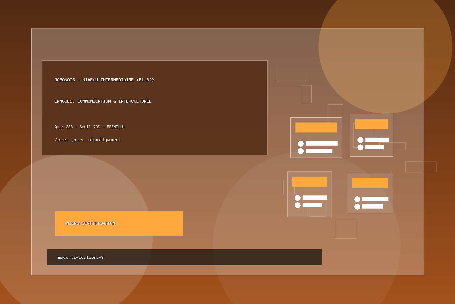Click the Visuel genere automatiquement caption
This screenshot has width=455, height=304.
tap(87, 140)
